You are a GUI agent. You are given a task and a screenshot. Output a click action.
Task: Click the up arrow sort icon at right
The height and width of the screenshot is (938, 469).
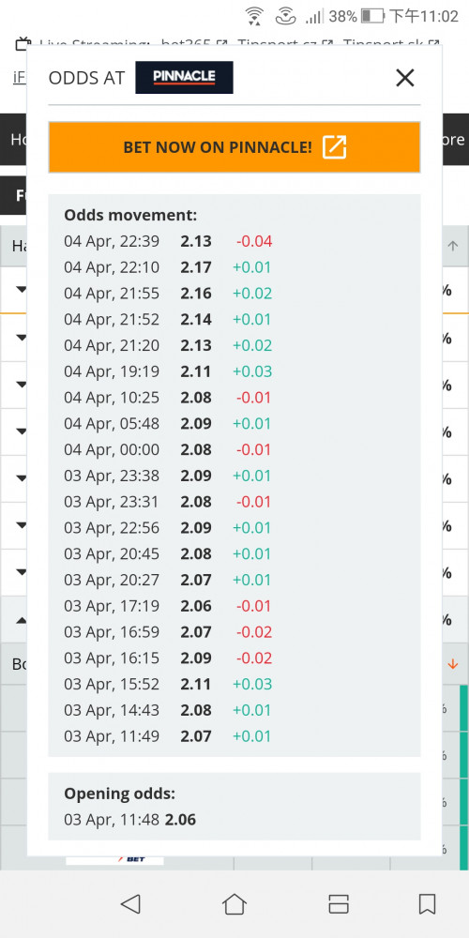coord(453,246)
